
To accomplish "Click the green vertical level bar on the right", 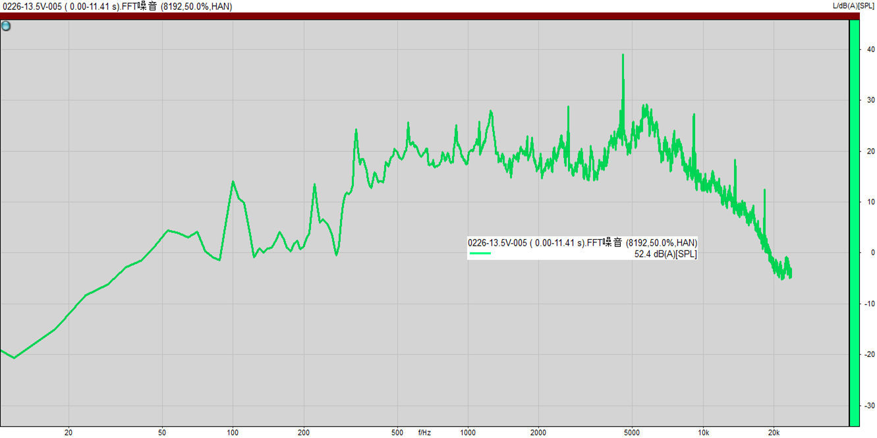I will click(x=854, y=223).
